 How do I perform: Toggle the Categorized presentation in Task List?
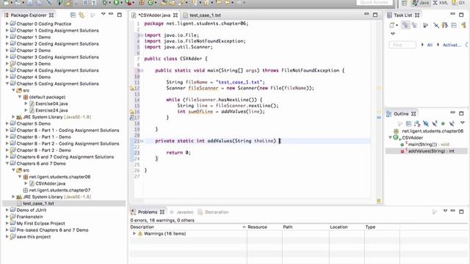tap(405, 26)
